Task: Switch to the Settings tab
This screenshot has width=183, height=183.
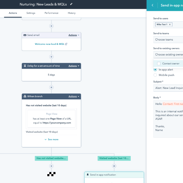Action: (31, 13)
